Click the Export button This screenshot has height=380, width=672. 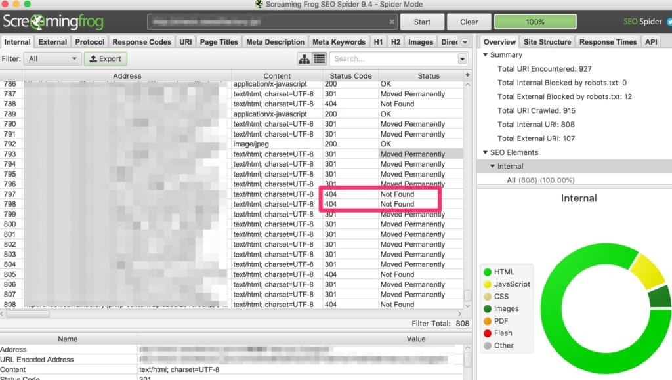pyautogui.click(x=106, y=58)
